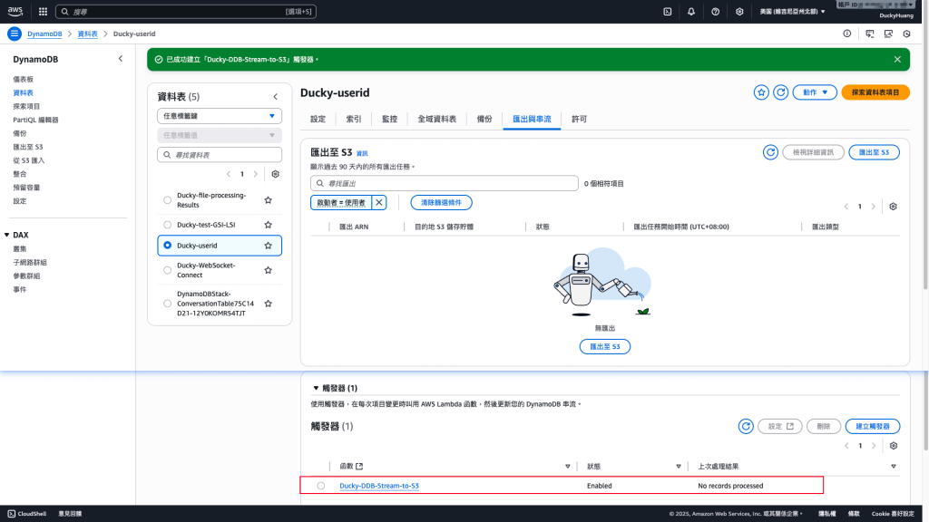The height and width of the screenshot is (522, 929).
Task: Select Ducky-userid table radio button
Action: click(x=167, y=245)
